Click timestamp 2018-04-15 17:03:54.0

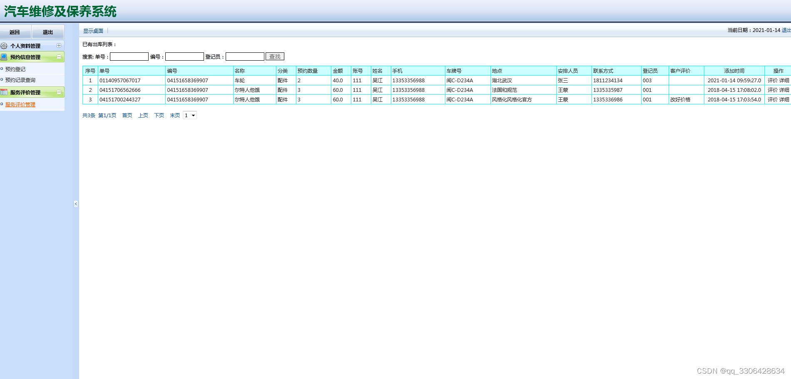(734, 100)
